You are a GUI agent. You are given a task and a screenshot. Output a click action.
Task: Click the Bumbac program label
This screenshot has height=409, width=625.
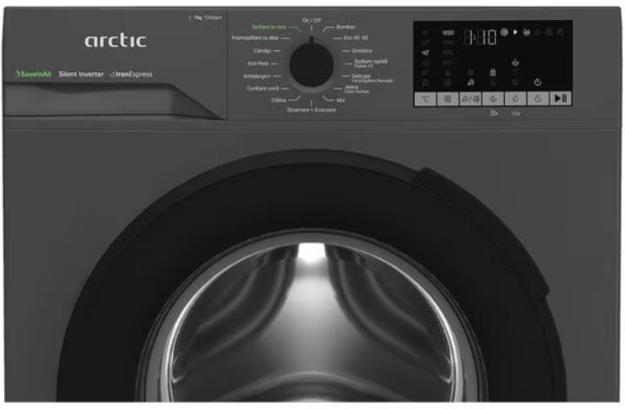click(x=345, y=27)
